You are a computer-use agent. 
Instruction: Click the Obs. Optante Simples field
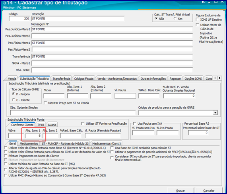pyautogui.click(x=73, y=113)
